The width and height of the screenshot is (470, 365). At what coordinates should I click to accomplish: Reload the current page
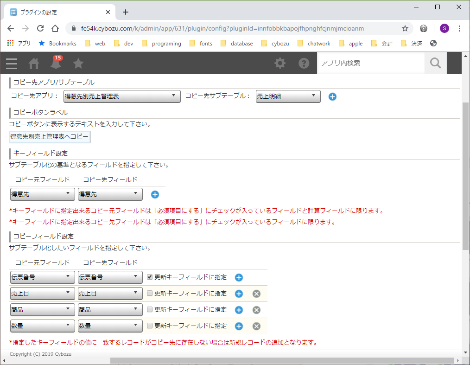[x=40, y=28]
